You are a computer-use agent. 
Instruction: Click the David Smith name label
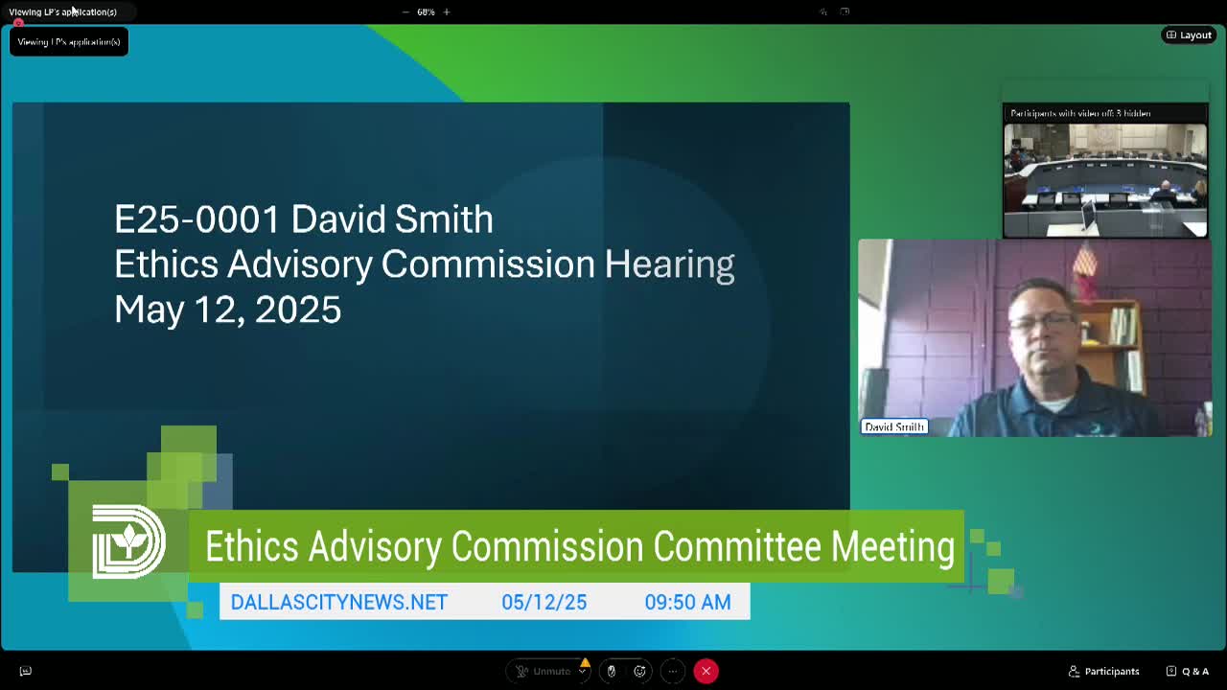tap(894, 427)
